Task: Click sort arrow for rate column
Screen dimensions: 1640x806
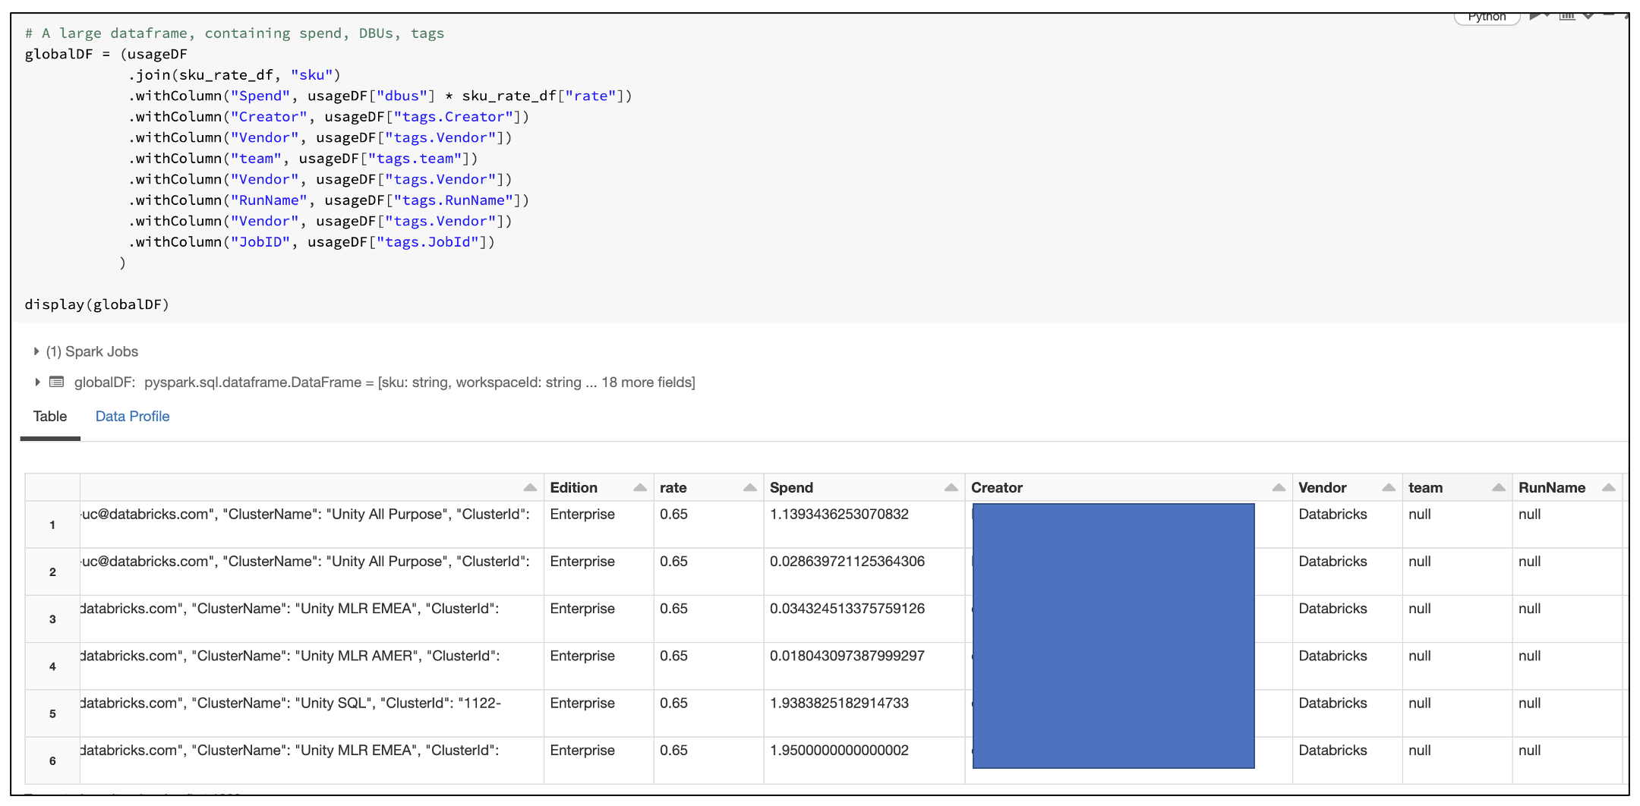Action: pos(750,488)
